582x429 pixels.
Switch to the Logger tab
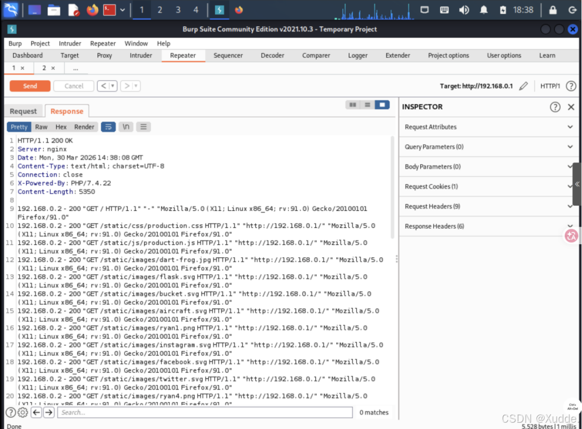click(x=357, y=55)
